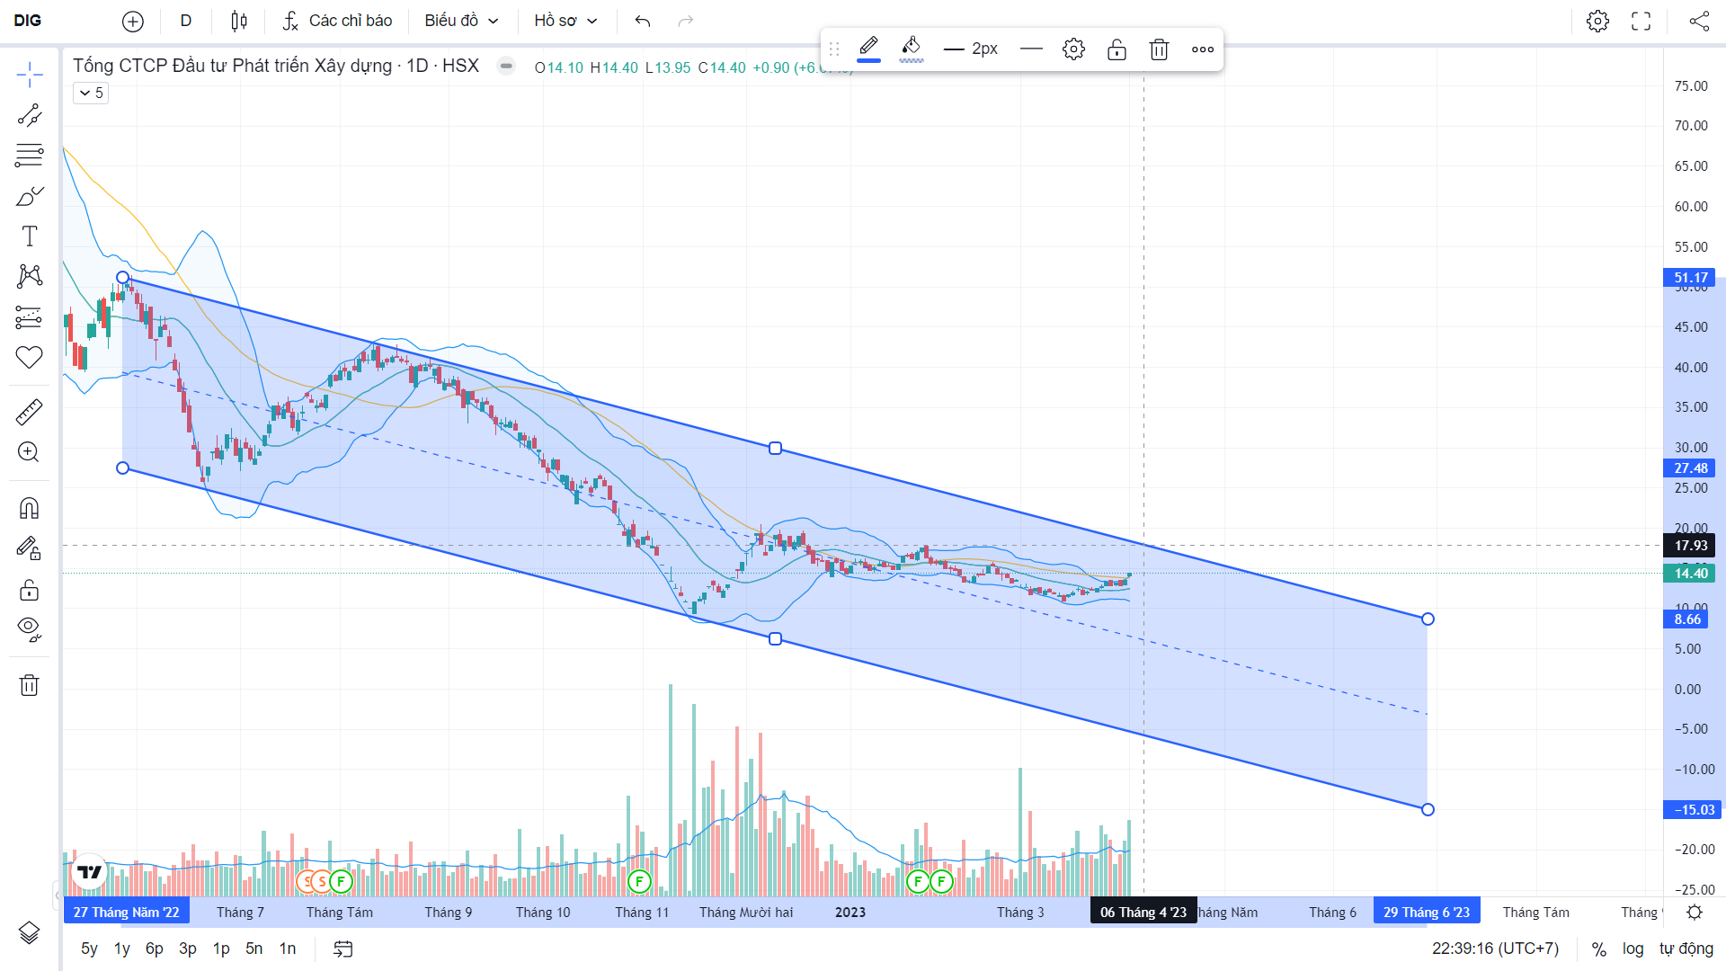Open the Hồ sơ dropdown menu
Viewport: 1726px width, 971px height.
coord(565,21)
